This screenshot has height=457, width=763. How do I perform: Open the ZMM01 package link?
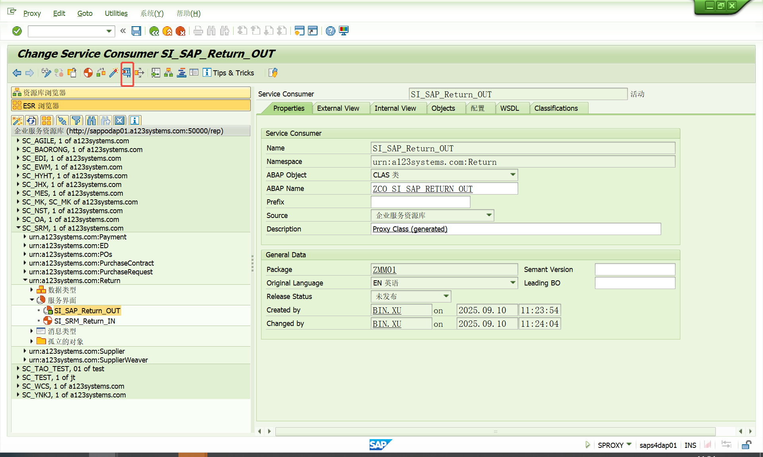pos(384,270)
